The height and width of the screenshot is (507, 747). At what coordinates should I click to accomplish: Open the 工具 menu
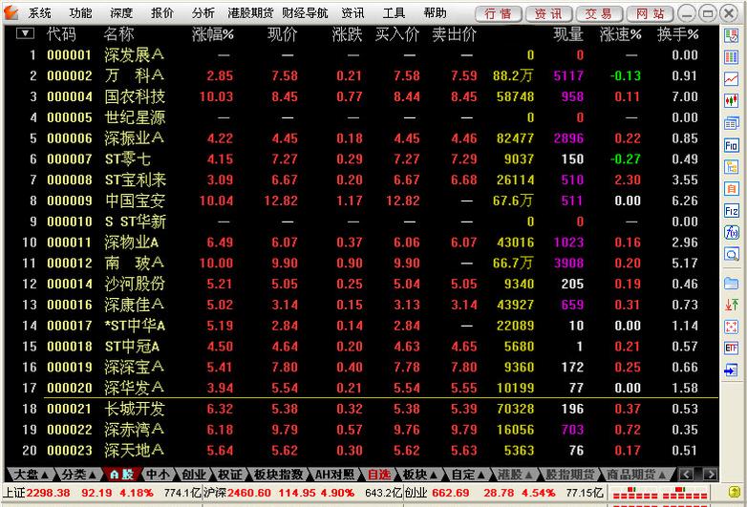394,12
